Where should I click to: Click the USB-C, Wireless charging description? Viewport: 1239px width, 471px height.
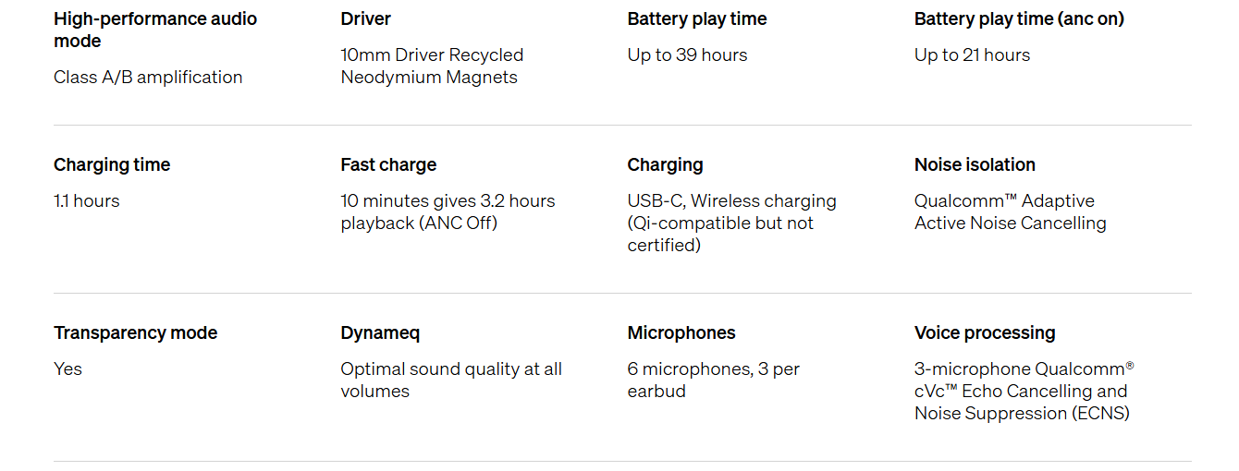point(731,223)
